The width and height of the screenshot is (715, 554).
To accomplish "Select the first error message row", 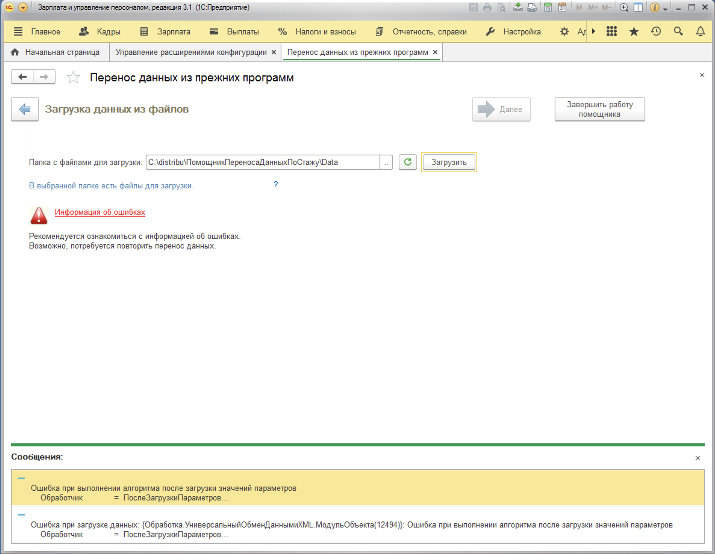I will tap(357, 488).
